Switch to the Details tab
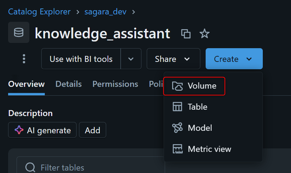This screenshot has width=291, height=173. (68, 84)
